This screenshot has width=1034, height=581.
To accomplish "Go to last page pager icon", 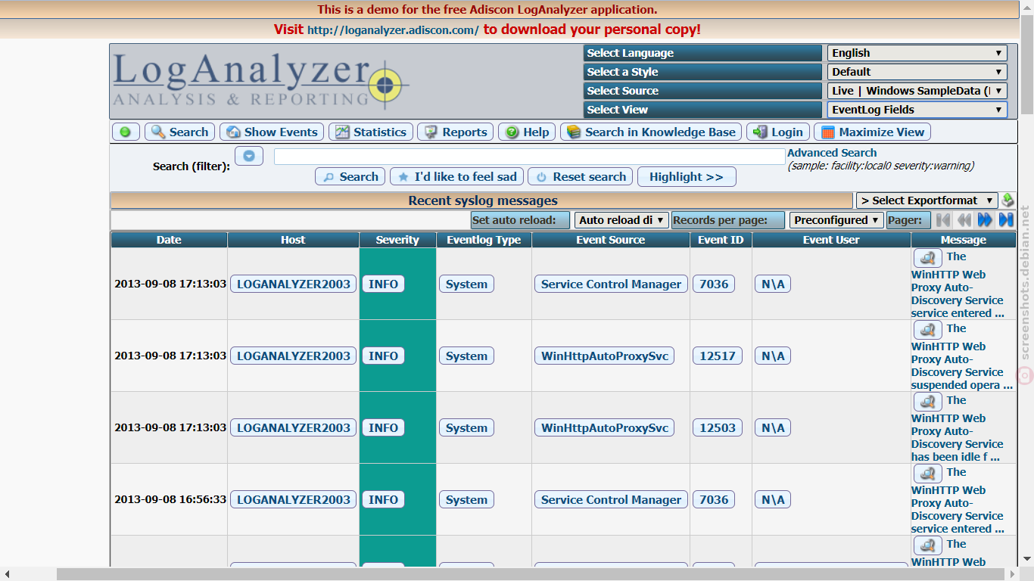I will (1006, 220).
